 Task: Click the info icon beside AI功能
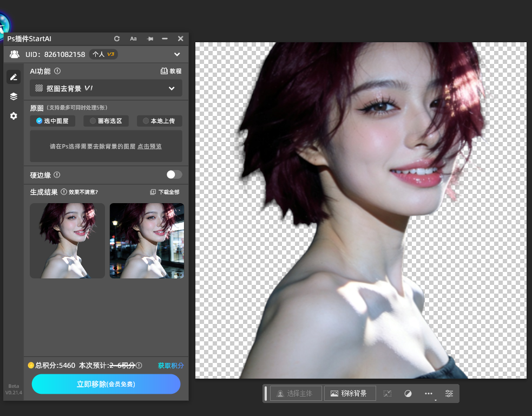pyautogui.click(x=57, y=71)
